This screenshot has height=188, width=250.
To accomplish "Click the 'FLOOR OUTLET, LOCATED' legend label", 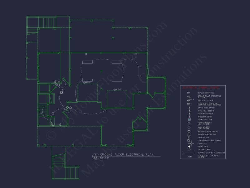I will coord(208,155).
